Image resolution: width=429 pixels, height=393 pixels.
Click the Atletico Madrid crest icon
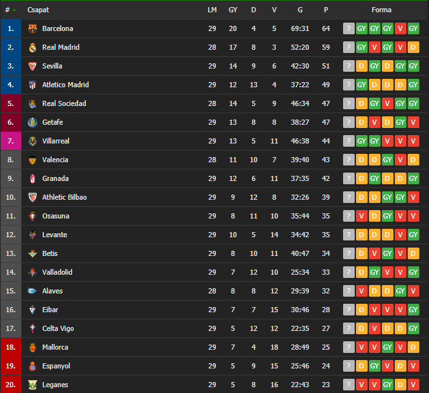coord(32,85)
